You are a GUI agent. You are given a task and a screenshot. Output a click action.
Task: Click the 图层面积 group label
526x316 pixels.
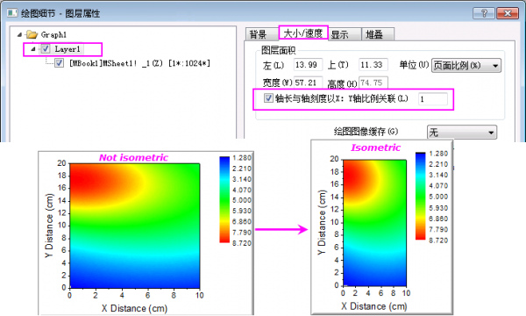[x=278, y=50]
